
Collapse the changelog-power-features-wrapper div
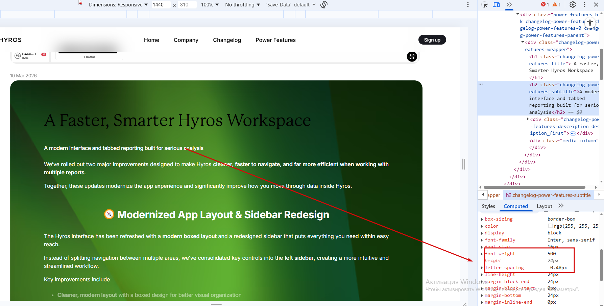[523, 42]
